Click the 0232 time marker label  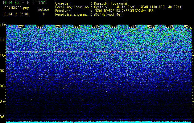coord(39,26)
